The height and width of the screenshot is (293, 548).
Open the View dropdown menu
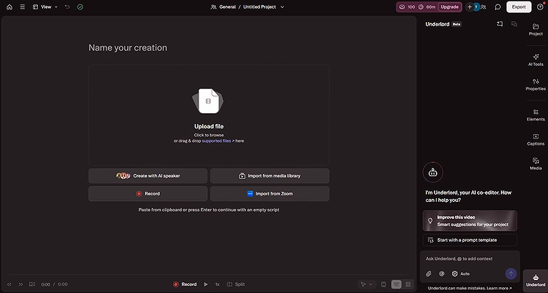click(x=45, y=7)
